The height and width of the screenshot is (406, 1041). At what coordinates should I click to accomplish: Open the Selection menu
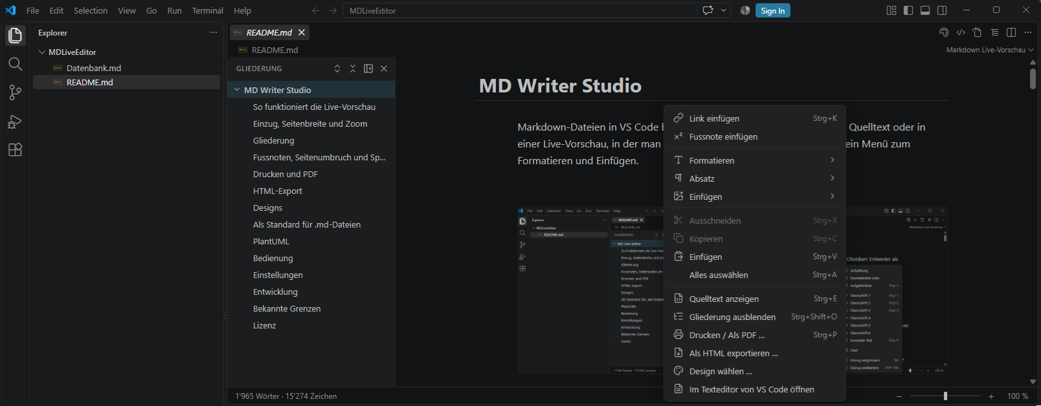pyautogui.click(x=91, y=10)
